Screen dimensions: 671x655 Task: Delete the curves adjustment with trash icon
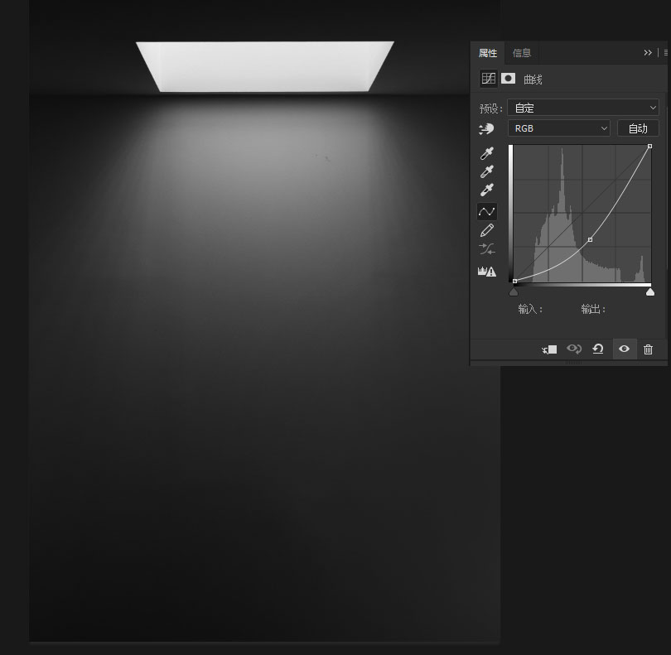pos(649,349)
